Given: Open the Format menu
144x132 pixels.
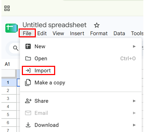Looking at the screenshot, I should [99, 33].
